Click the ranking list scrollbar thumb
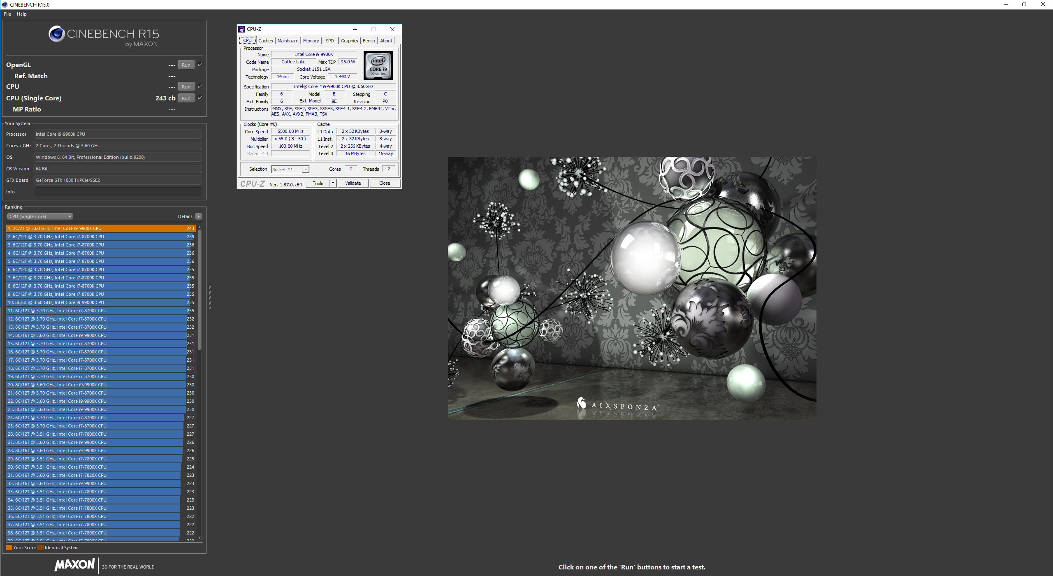 point(199,290)
